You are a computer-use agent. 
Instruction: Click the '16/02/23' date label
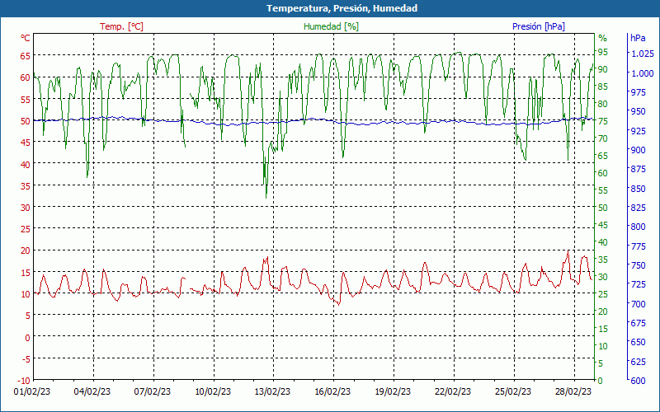pyautogui.click(x=332, y=391)
